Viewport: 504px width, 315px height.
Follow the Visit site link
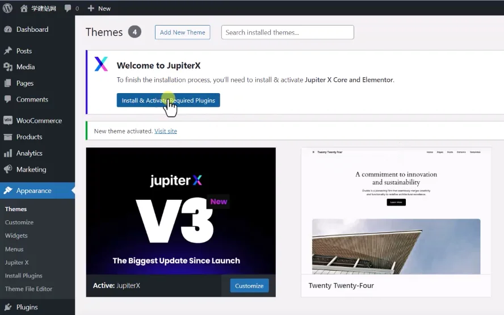(x=166, y=131)
